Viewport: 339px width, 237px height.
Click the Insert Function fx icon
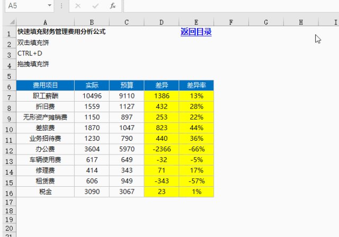[x=113, y=6]
